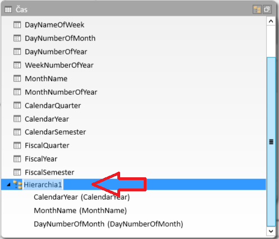Viewport: 279px width, 239px height.
Task: Click the scroll down arrow button
Action: pyautogui.click(x=271, y=231)
